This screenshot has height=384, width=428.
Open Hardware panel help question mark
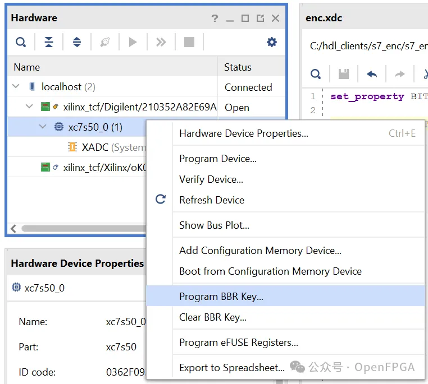pyautogui.click(x=215, y=18)
